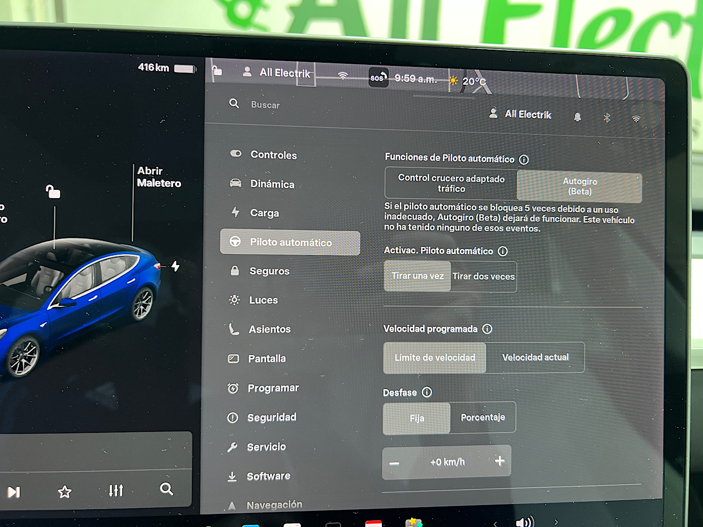Tap the 20°C weather display
This screenshot has height=527, width=703.
(467, 81)
